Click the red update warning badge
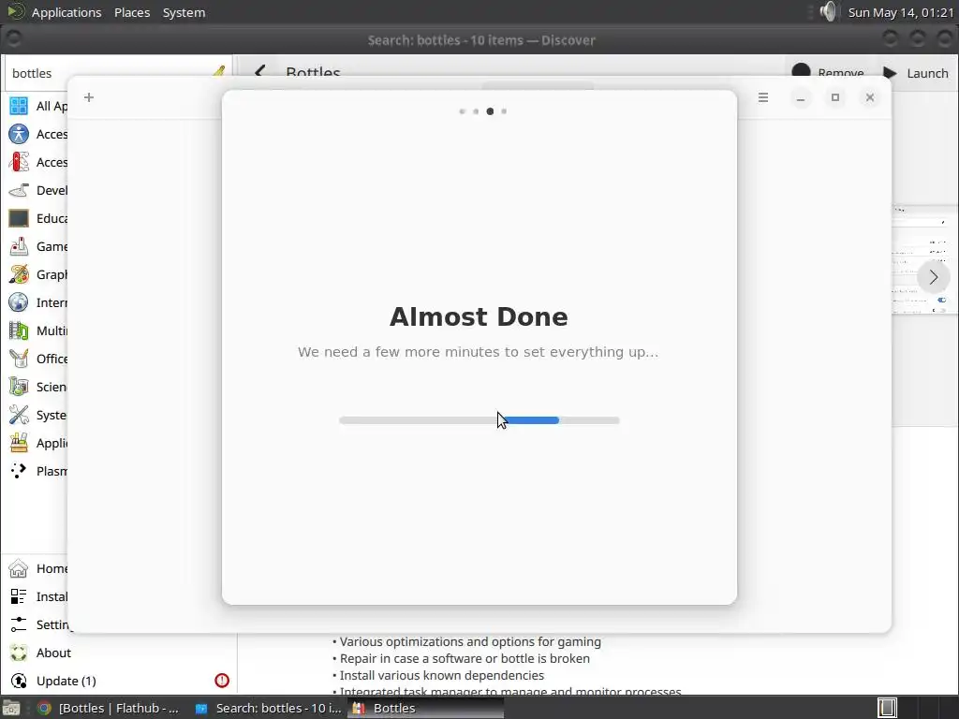Screen dimensions: 959x719 coord(222,681)
